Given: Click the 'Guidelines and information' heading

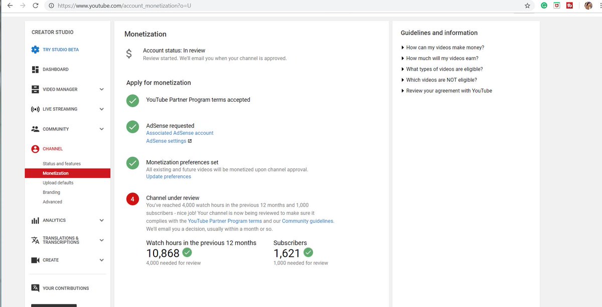Looking at the screenshot, I should point(439,33).
